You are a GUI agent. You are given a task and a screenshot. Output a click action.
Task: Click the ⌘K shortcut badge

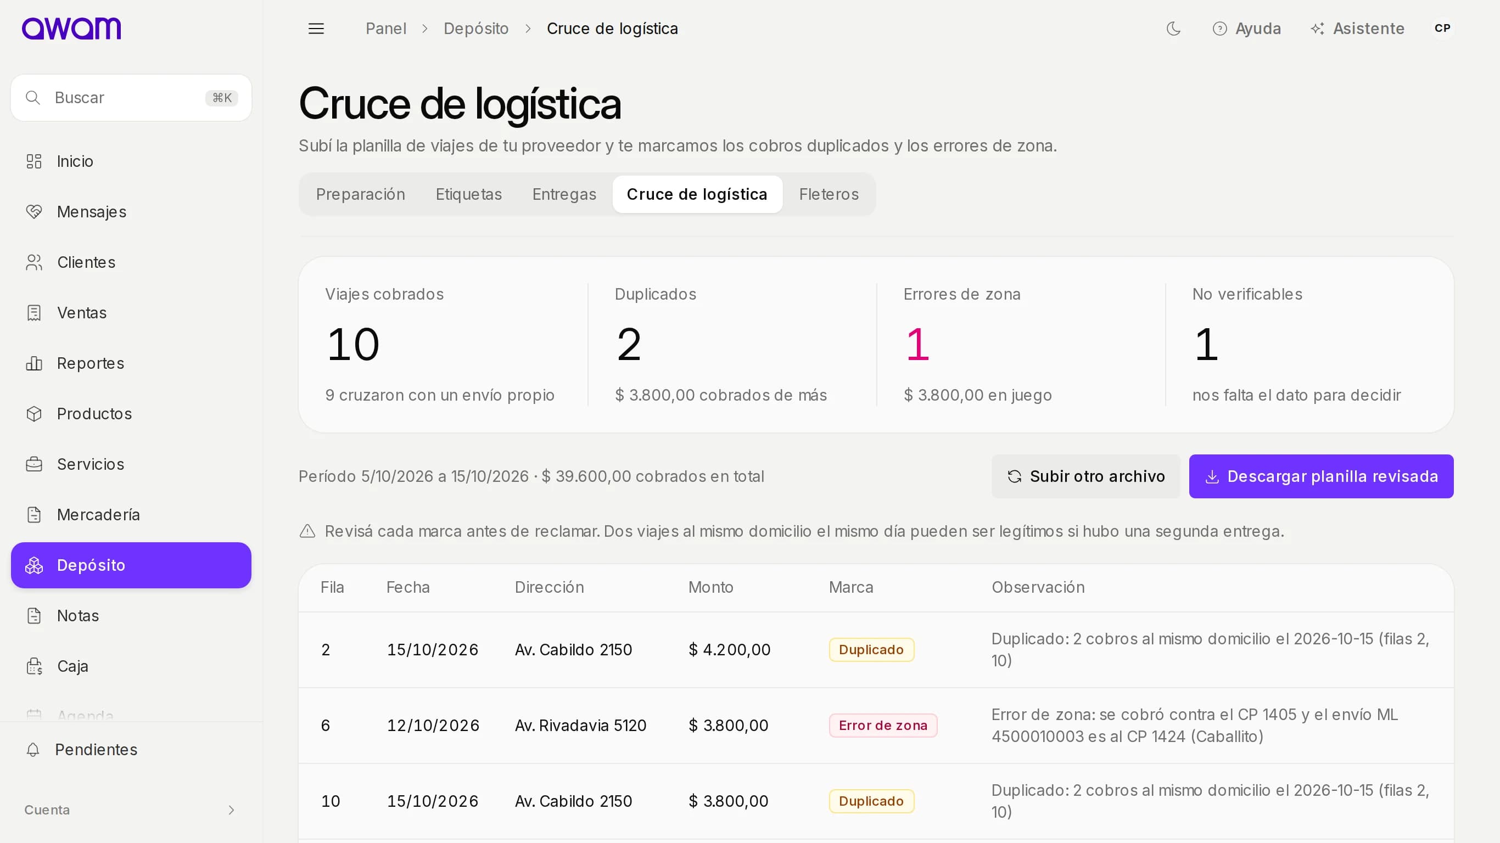[222, 98]
